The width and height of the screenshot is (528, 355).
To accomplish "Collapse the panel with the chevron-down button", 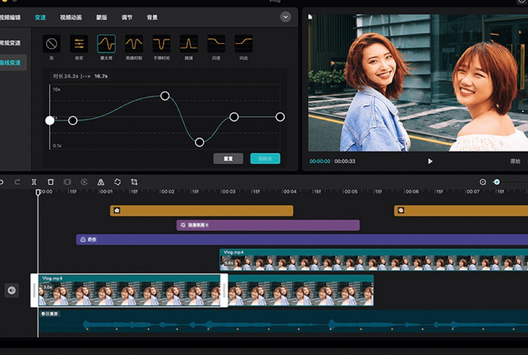I will pyautogui.click(x=285, y=17).
